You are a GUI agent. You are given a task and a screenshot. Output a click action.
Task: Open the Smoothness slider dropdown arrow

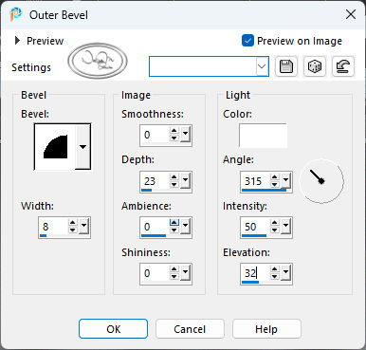pos(185,135)
